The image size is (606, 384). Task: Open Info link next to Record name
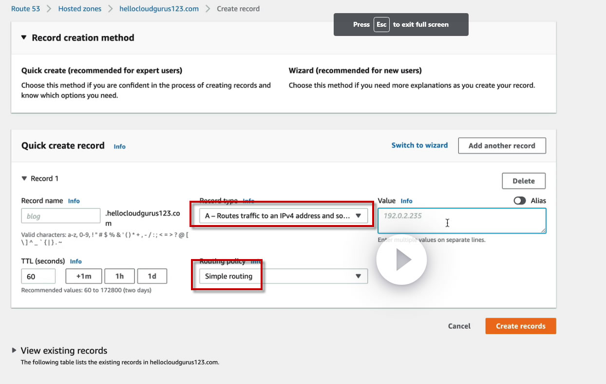[x=74, y=201]
